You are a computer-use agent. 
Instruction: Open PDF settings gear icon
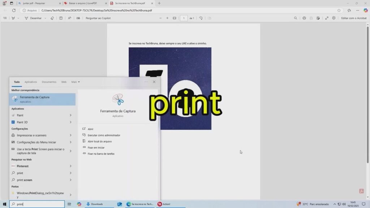click(334, 18)
